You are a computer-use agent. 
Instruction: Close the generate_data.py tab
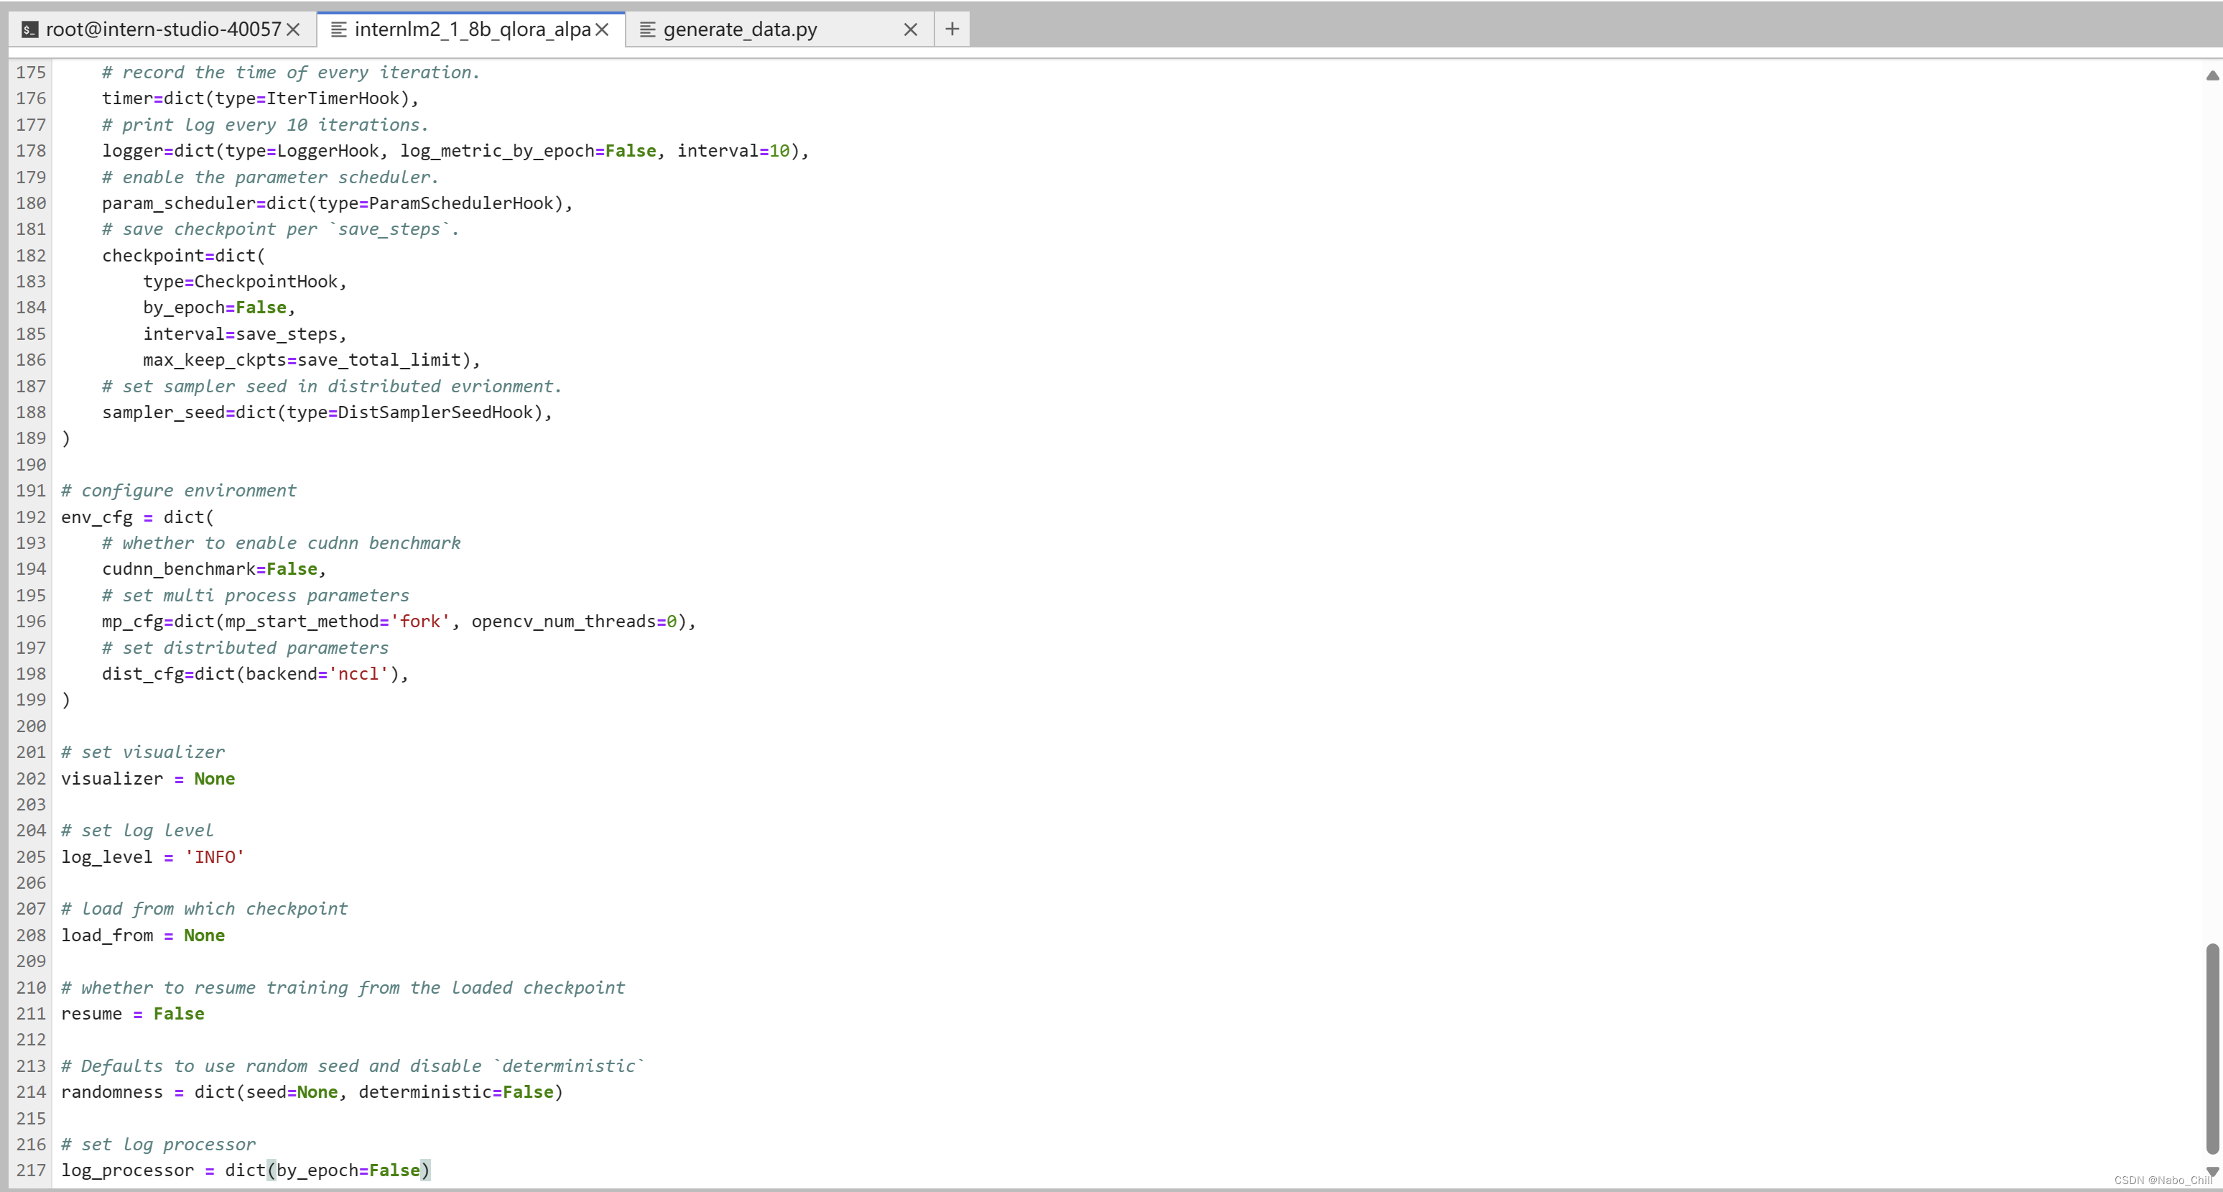tap(911, 29)
